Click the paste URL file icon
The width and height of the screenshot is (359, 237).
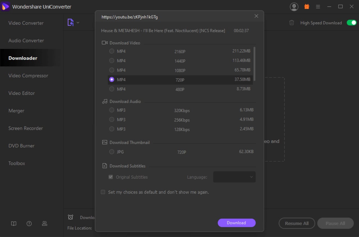pyautogui.click(x=70, y=22)
